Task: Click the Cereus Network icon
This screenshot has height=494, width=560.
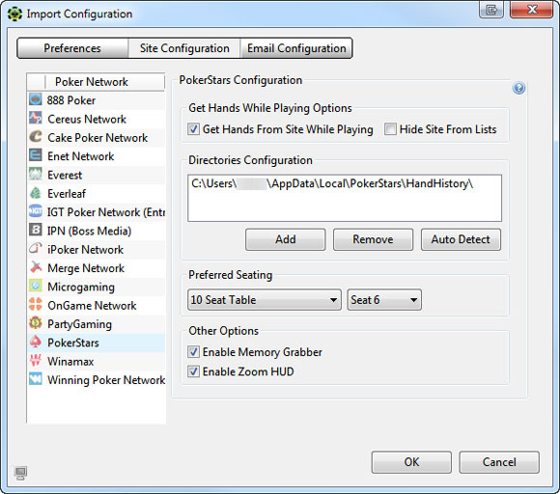Action: [36, 118]
